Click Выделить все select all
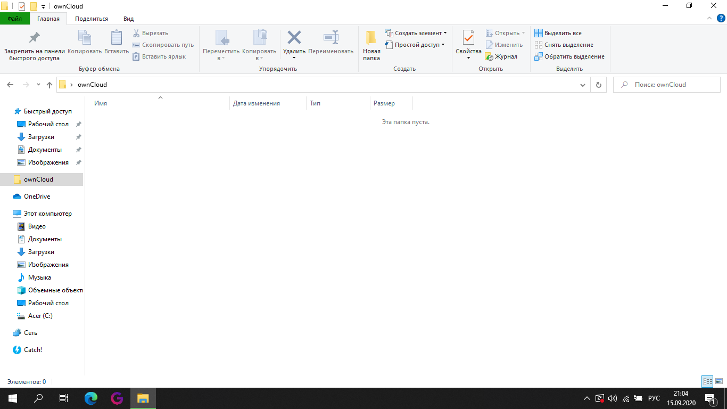Image resolution: width=727 pixels, height=409 pixels. 558,33
